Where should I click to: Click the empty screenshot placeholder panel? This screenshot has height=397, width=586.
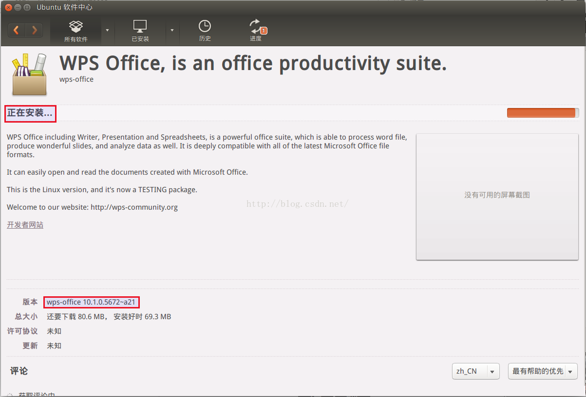(497, 197)
